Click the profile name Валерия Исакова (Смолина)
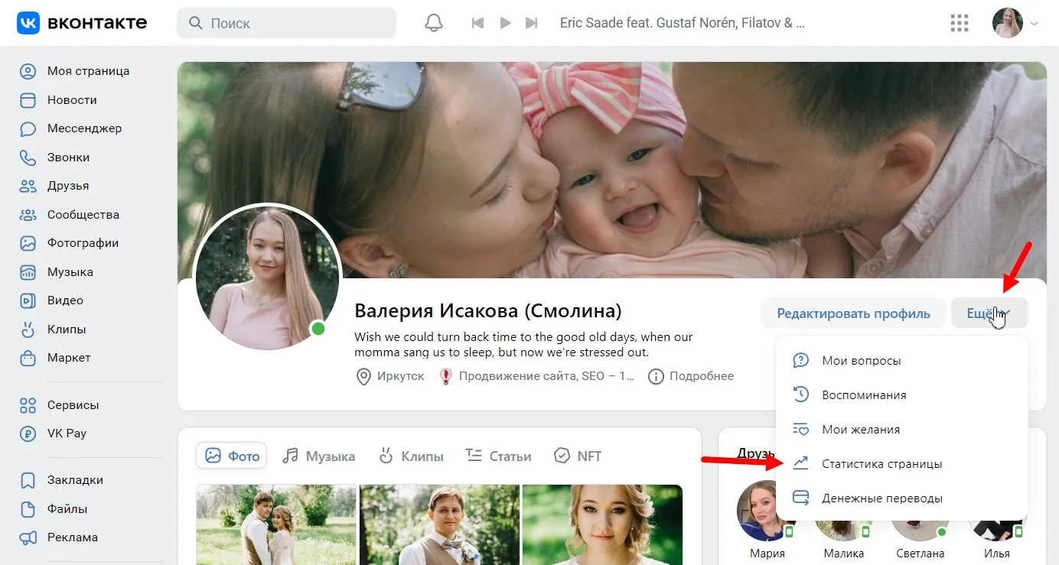 click(488, 311)
